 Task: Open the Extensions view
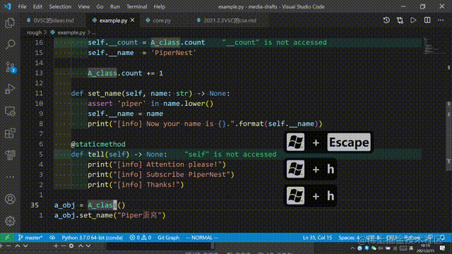point(10,133)
